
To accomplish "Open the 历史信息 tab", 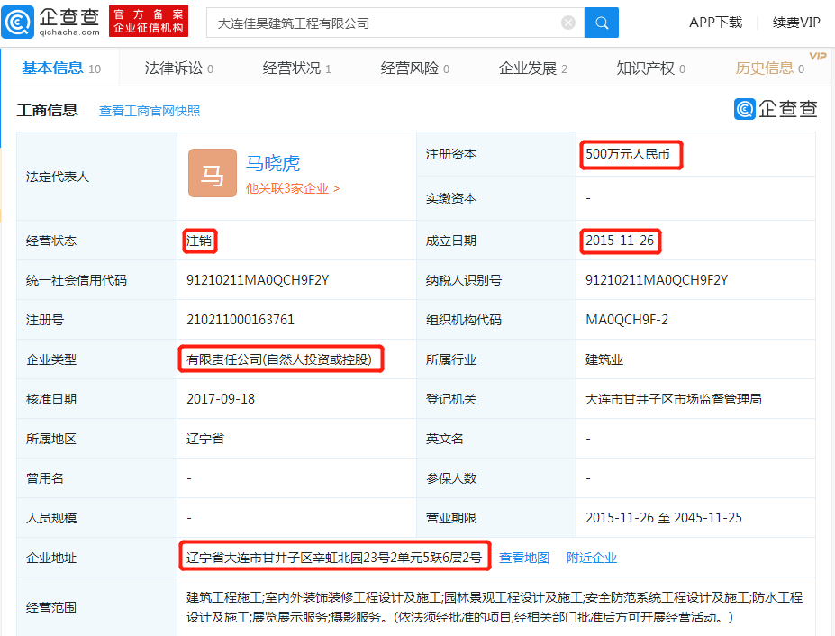I will tap(769, 68).
